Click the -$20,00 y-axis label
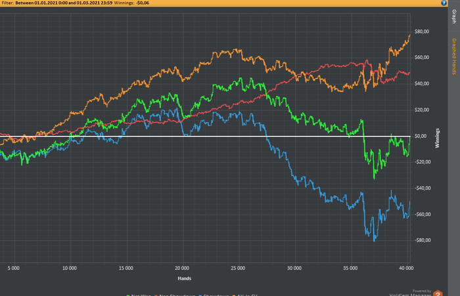460x296 pixels. tap(423, 161)
